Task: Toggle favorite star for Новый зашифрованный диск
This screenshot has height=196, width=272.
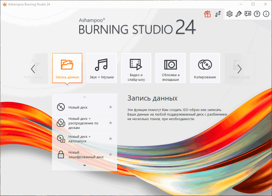Action: (x=110, y=155)
